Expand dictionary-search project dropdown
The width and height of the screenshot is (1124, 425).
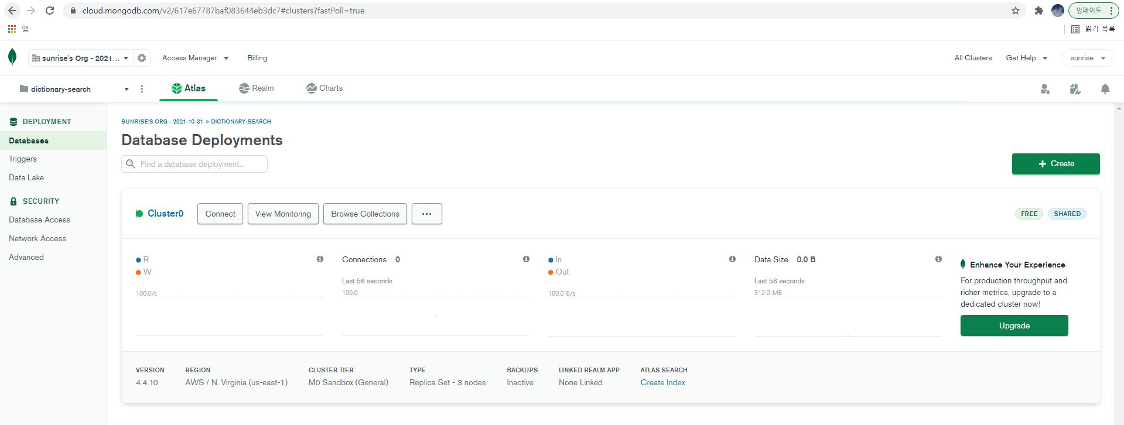coord(74,89)
